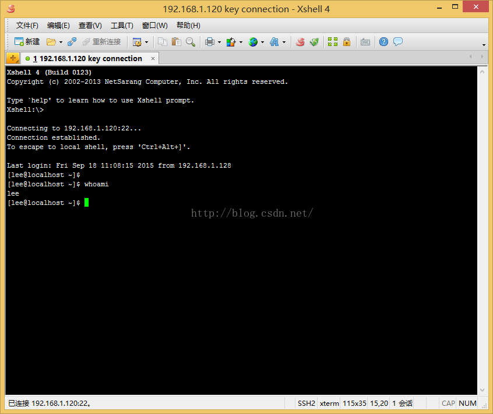Launch the red Xshell swirl icon
493x414 pixels.
[x=300, y=42]
